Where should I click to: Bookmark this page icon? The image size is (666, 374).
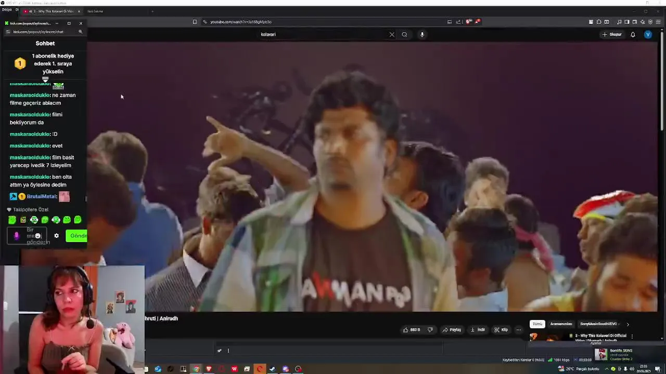click(195, 22)
